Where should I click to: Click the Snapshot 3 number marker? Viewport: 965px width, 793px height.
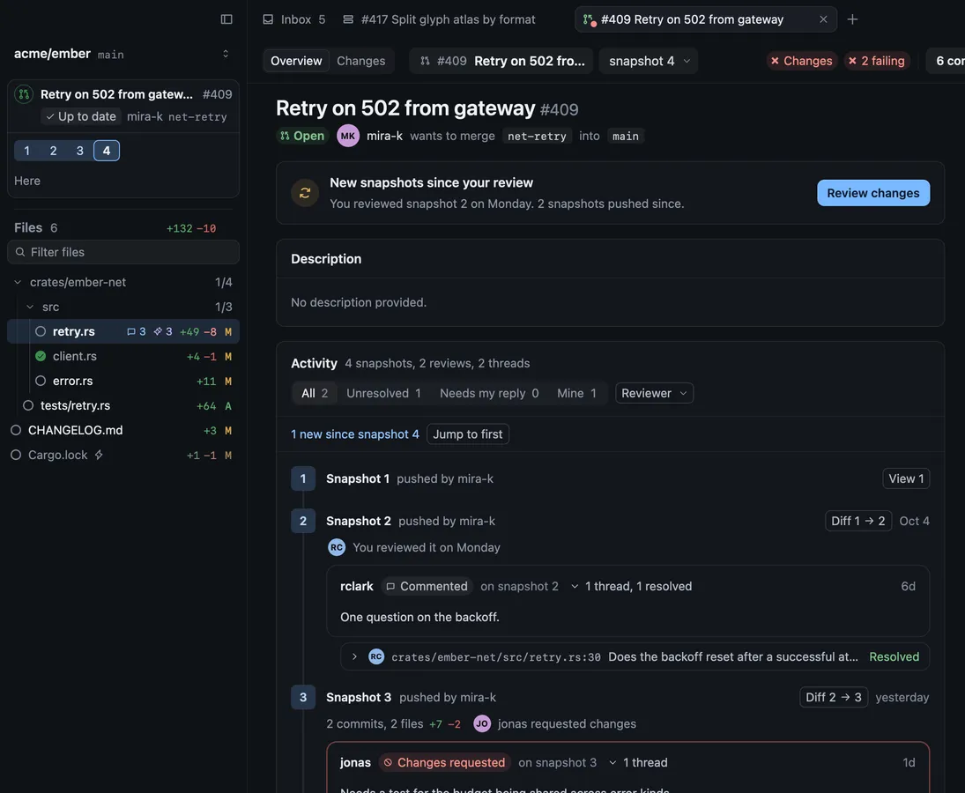(303, 697)
